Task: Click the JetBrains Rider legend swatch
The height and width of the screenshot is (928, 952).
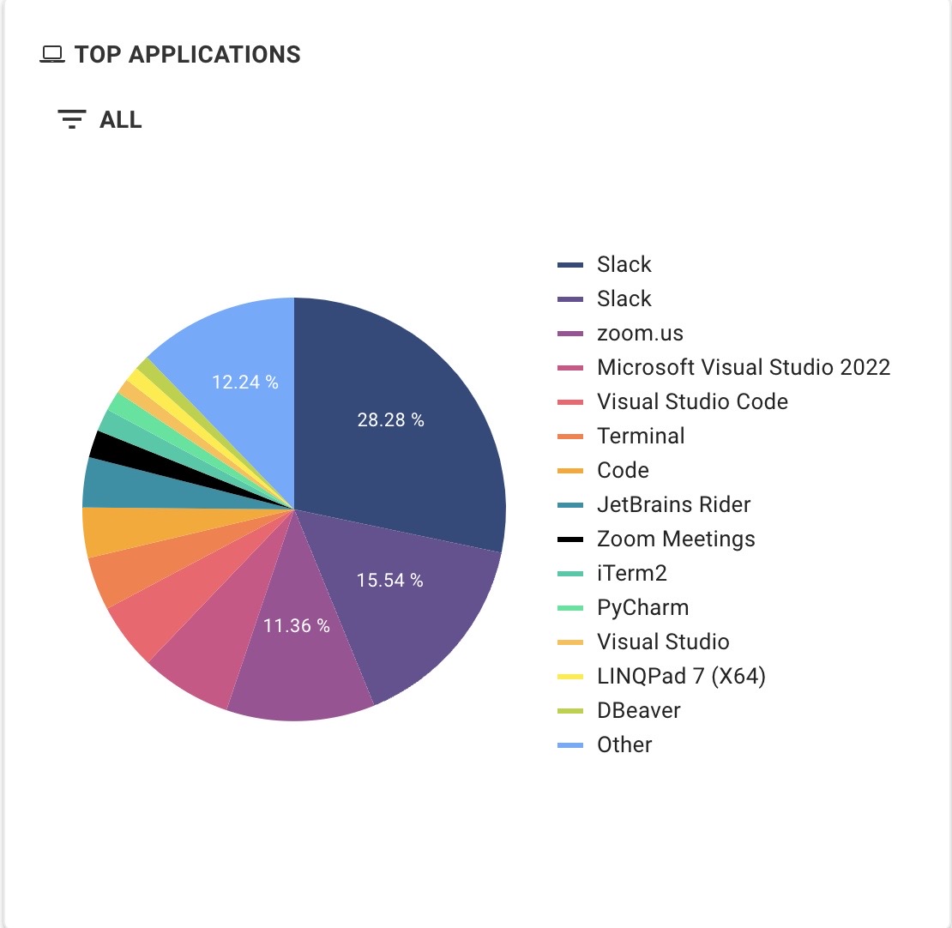Action: pyautogui.click(x=570, y=504)
